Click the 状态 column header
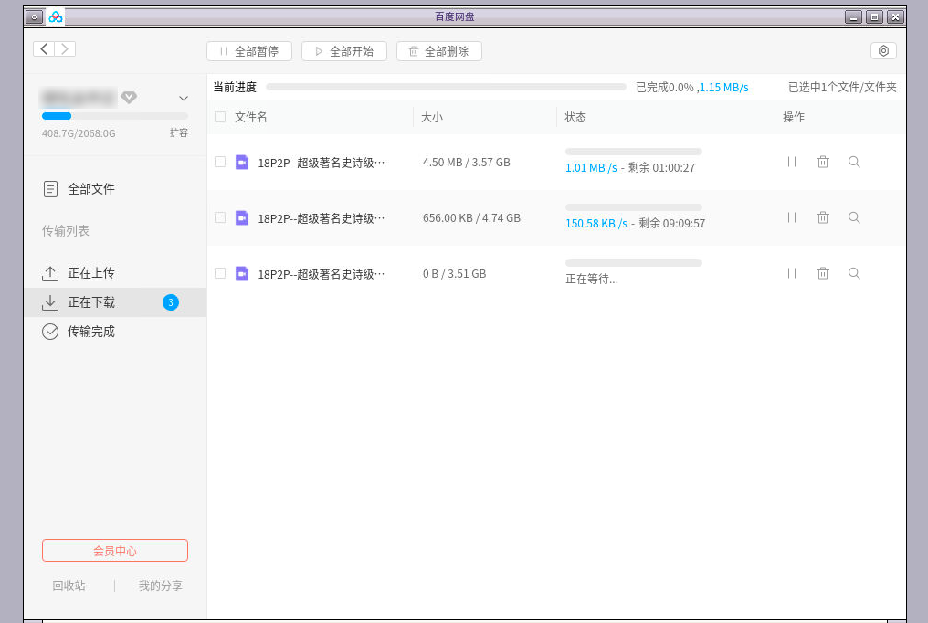Screen dimensions: 928x623 point(575,117)
